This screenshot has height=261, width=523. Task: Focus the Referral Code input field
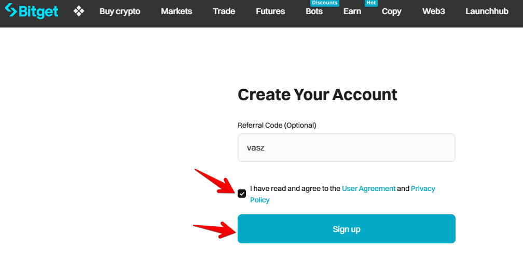pos(346,147)
